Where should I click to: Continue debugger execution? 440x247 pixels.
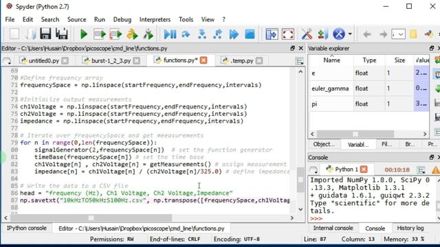[x=234, y=34]
